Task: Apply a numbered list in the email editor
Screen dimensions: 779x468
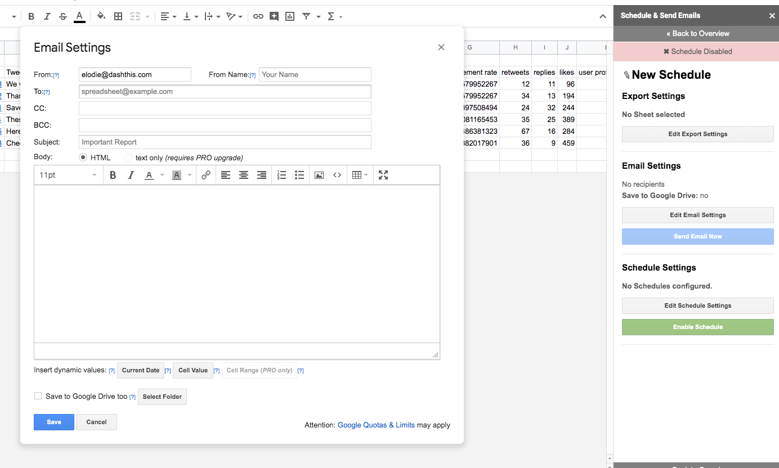Action: 281,175
